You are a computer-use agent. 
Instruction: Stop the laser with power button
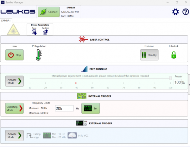pos(15,55)
